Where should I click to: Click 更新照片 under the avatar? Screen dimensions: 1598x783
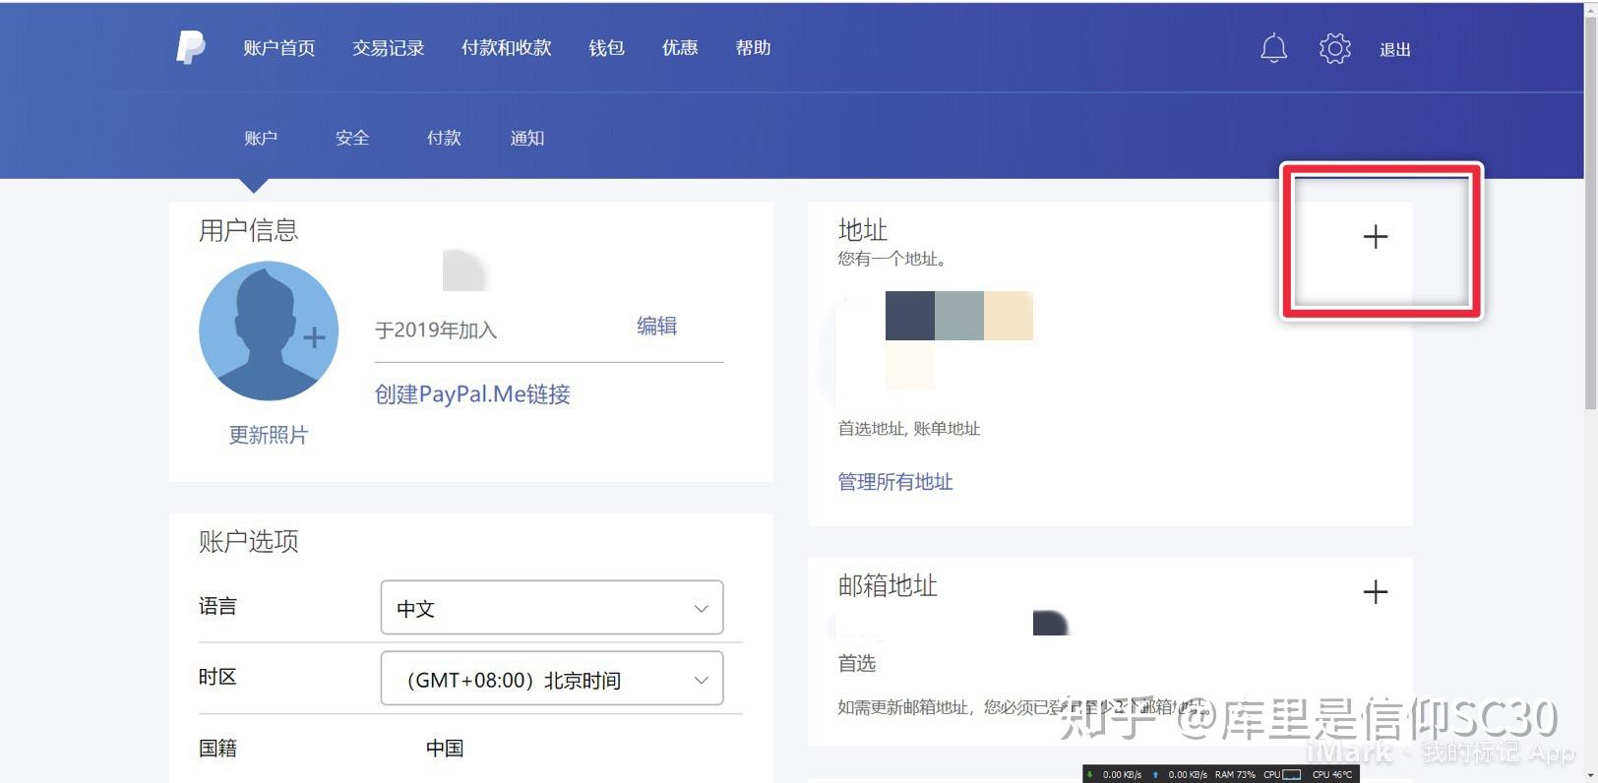[269, 435]
